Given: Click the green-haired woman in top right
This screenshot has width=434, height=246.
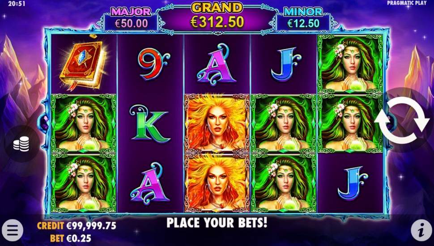Looking at the screenshot, I should [x=350, y=64].
